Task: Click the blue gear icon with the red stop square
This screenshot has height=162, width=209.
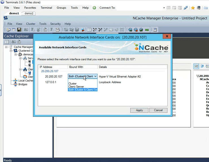Action: click(x=136, y=30)
